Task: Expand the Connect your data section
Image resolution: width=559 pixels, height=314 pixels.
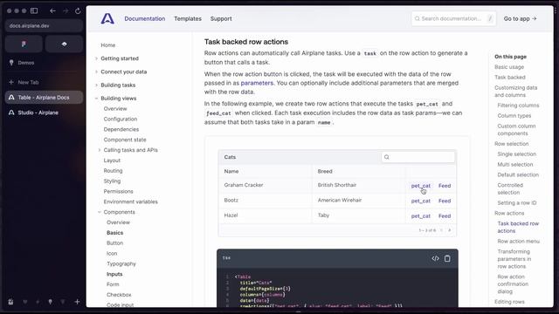Action: tap(96, 72)
